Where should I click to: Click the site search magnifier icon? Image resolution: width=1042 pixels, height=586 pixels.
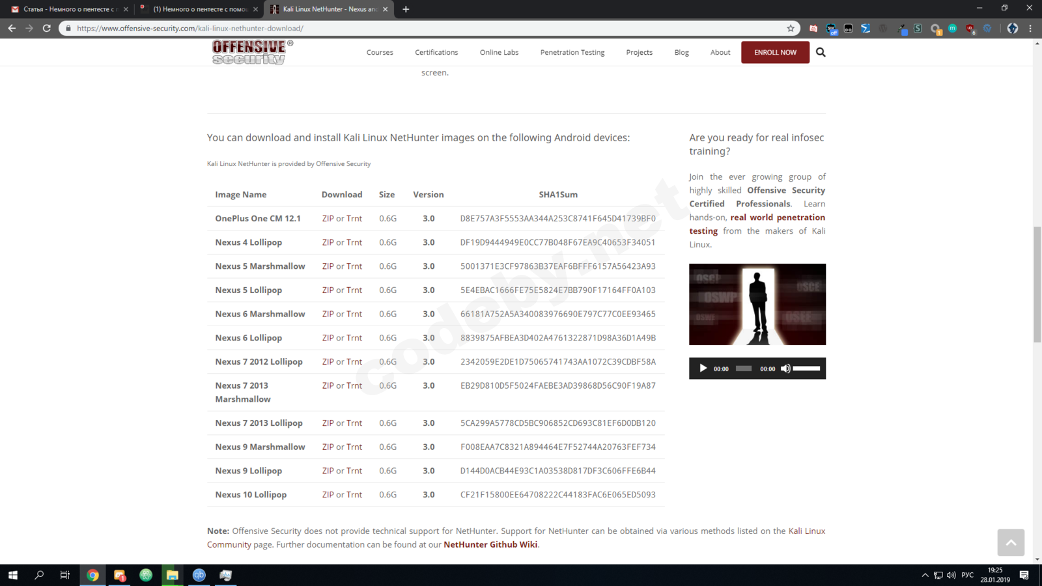821,52
